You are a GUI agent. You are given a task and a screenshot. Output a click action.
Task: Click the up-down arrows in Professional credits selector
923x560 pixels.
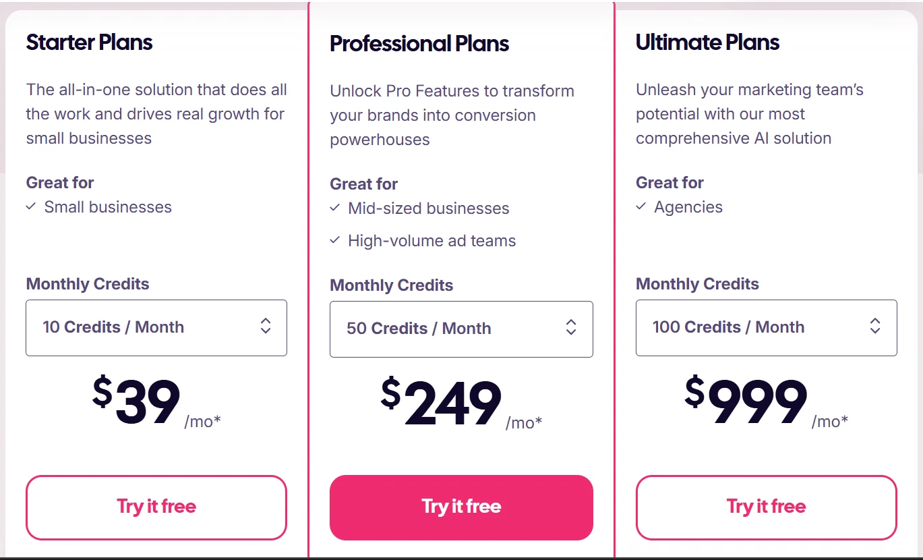point(571,328)
